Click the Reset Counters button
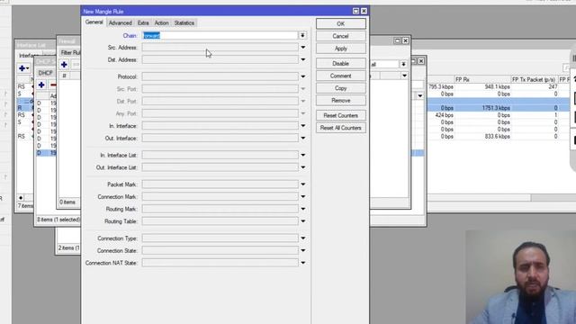This screenshot has height=324, width=576. (x=340, y=115)
